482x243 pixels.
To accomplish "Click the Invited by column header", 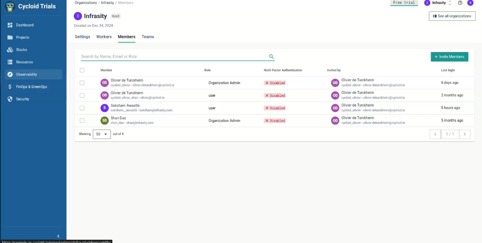I will (334, 70).
